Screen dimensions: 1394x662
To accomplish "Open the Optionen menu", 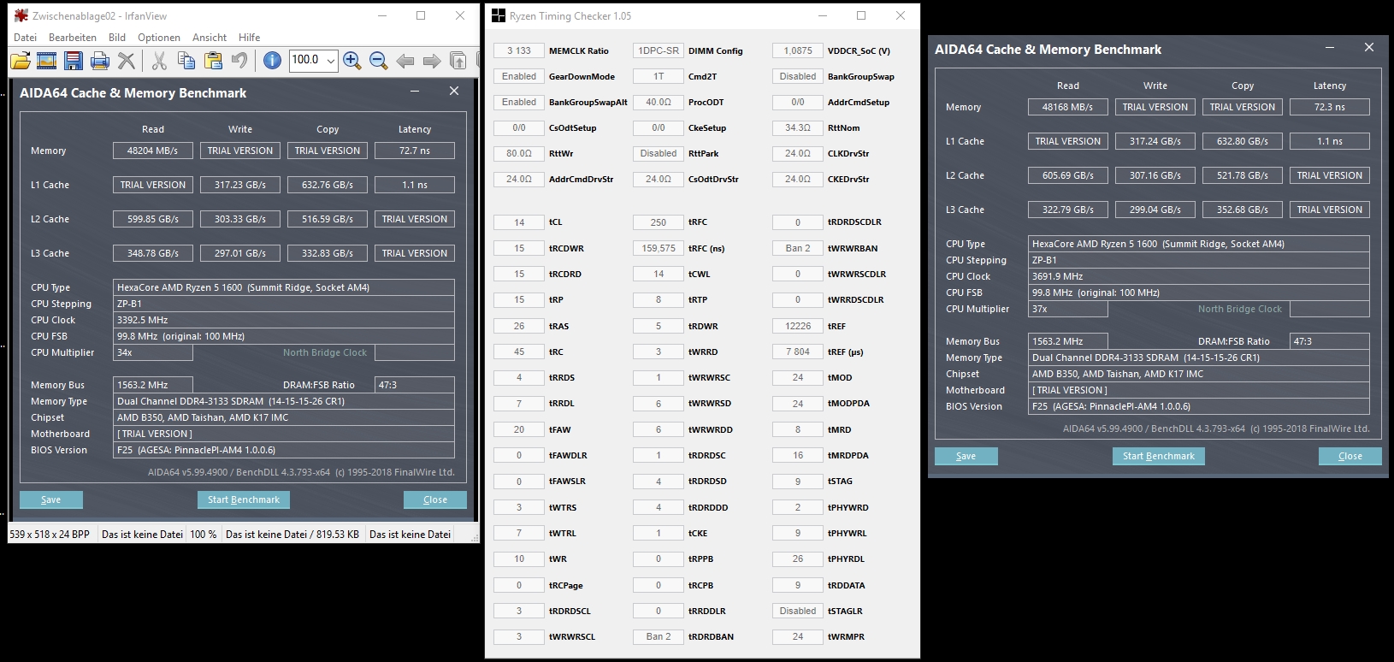I will (x=159, y=38).
